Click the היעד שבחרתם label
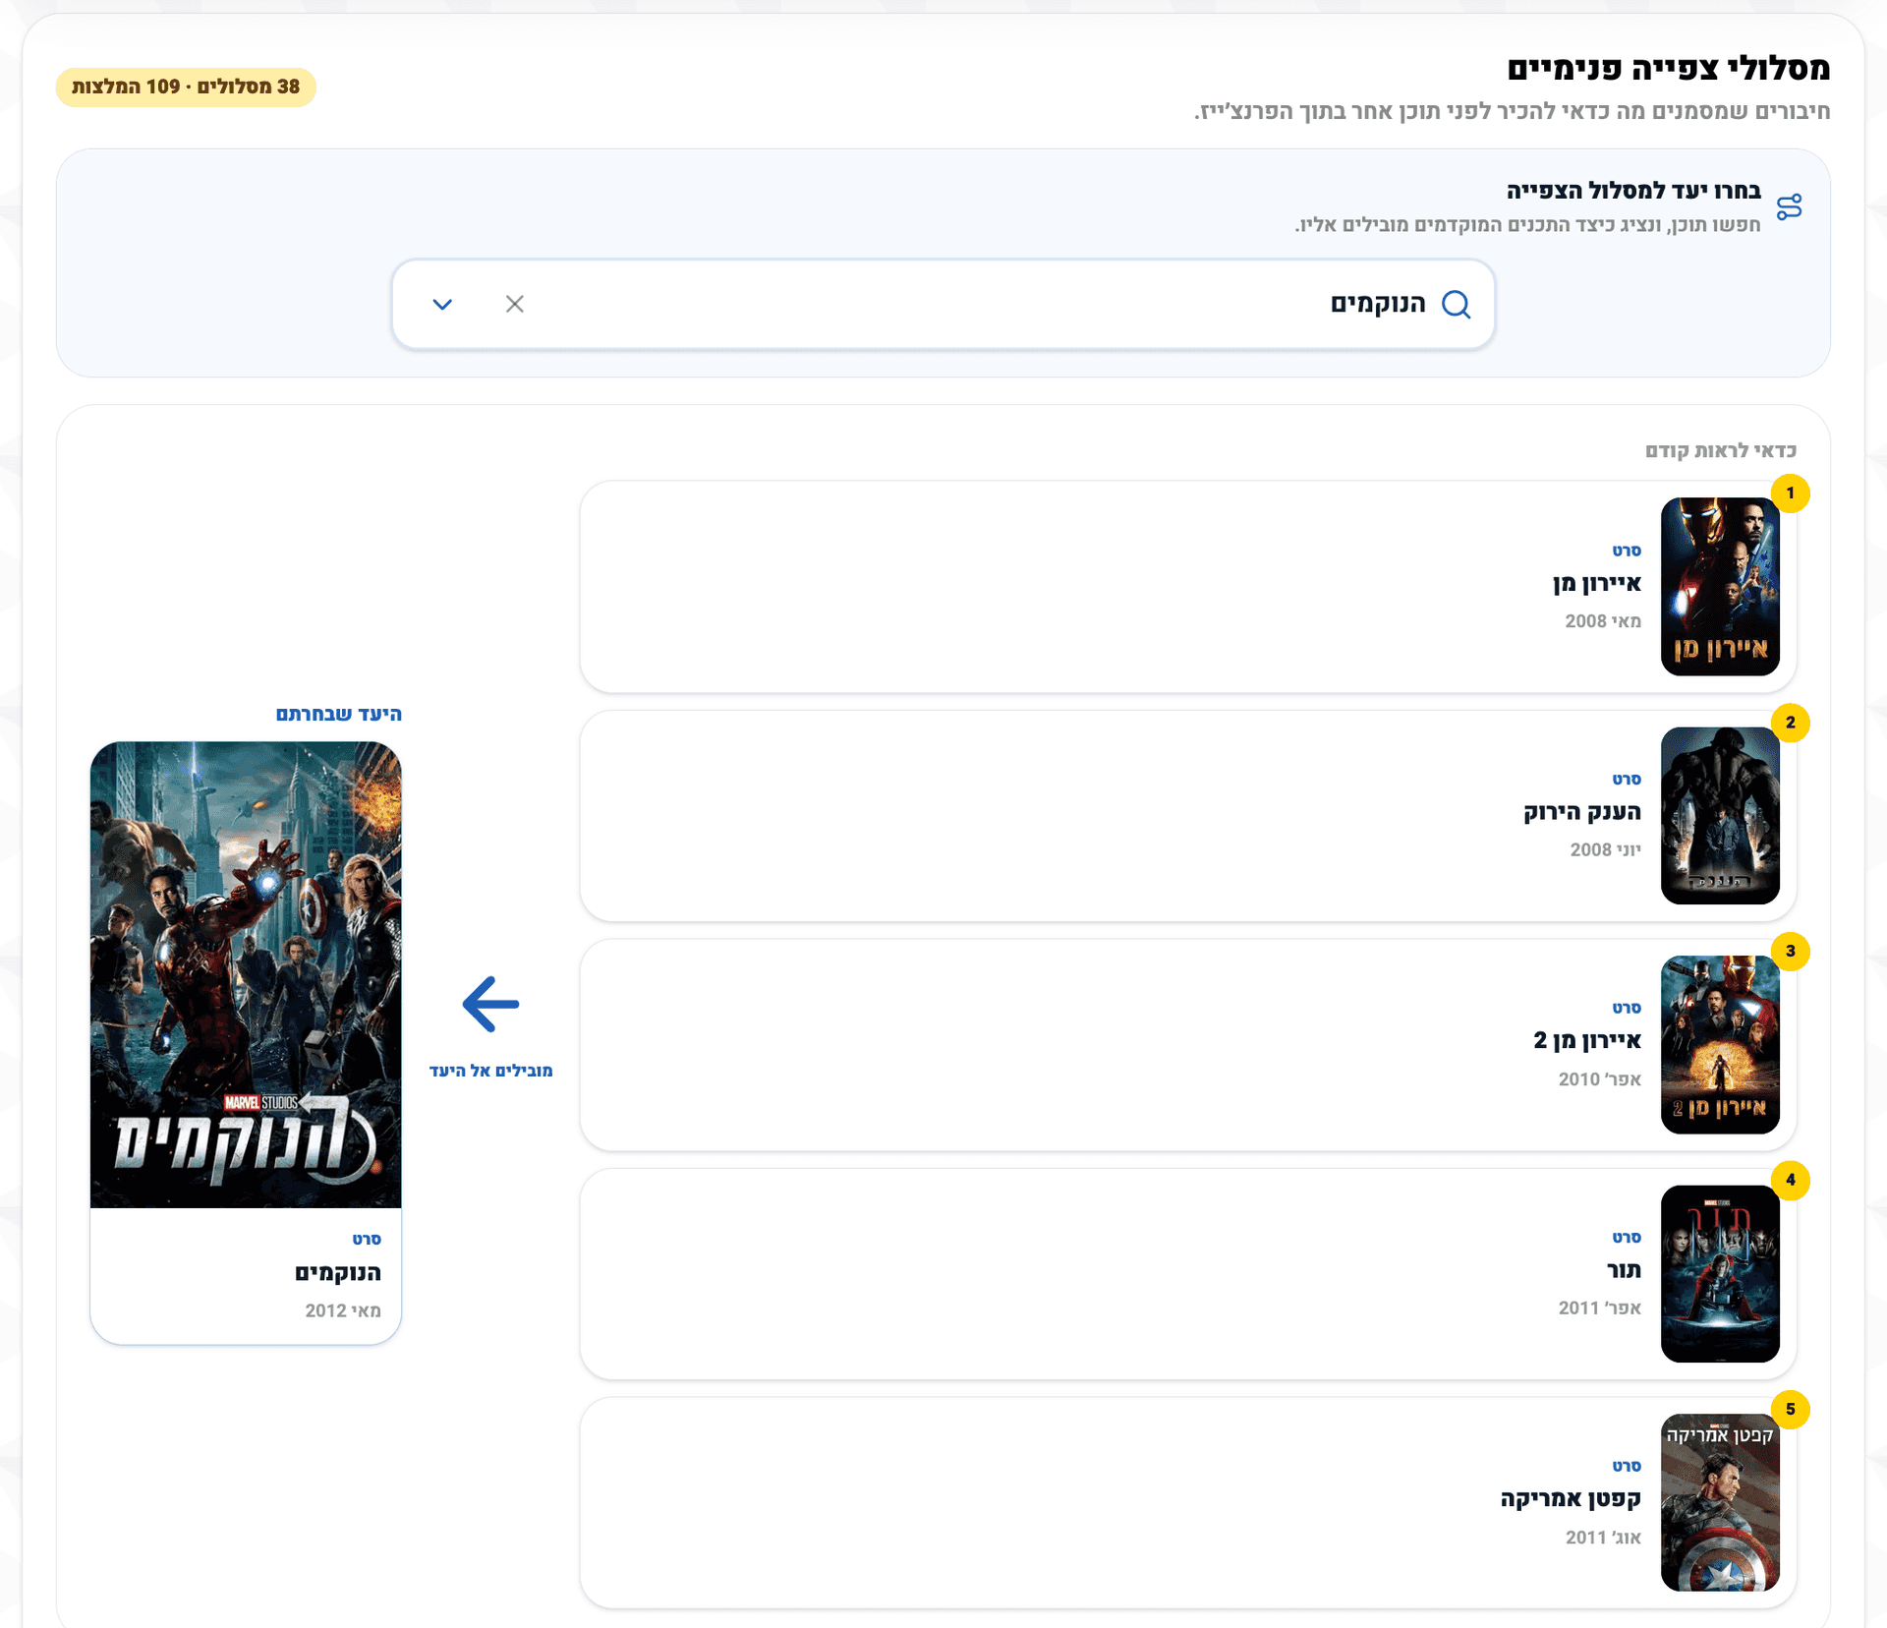 click(x=339, y=714)
